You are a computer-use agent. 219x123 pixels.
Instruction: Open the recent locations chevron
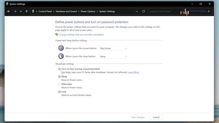(21, 11)
